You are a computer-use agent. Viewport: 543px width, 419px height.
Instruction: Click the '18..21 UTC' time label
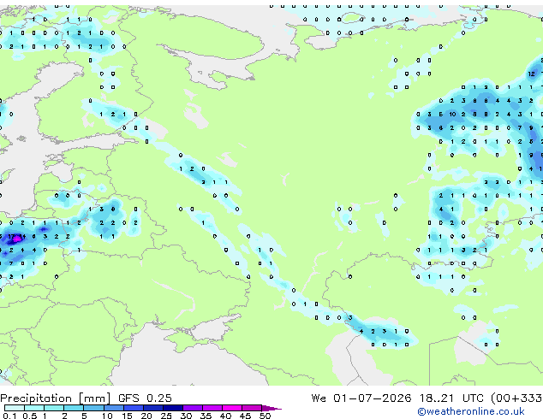[x=451, y=398]
